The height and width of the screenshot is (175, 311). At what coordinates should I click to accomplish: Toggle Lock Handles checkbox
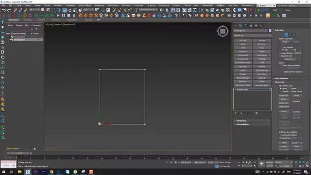coord(281,48)
